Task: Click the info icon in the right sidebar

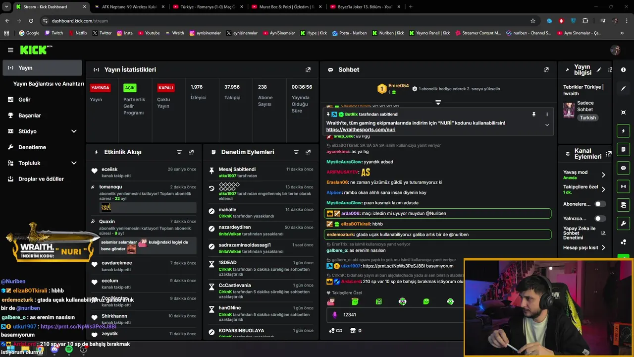Action: tap(624, 70)
